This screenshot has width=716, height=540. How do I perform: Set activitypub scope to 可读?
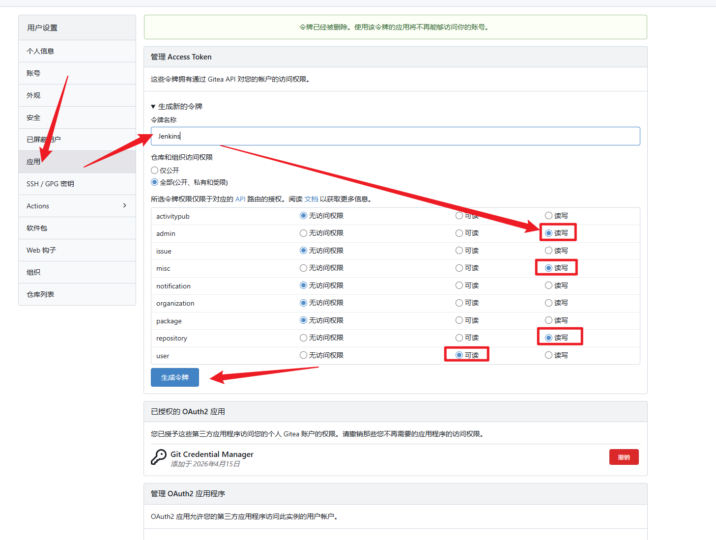point(458,215)
